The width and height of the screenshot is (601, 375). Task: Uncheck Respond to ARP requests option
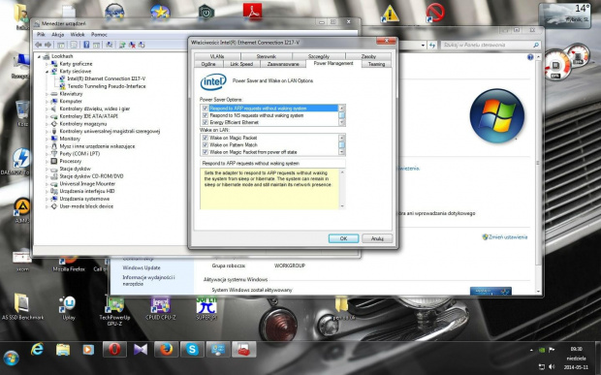tap(206, 109)
